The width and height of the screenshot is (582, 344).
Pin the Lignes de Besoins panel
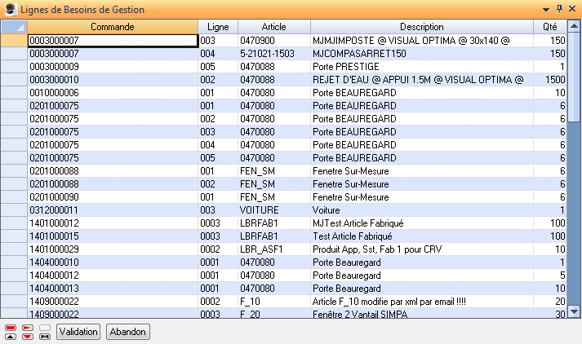(559, 9)
